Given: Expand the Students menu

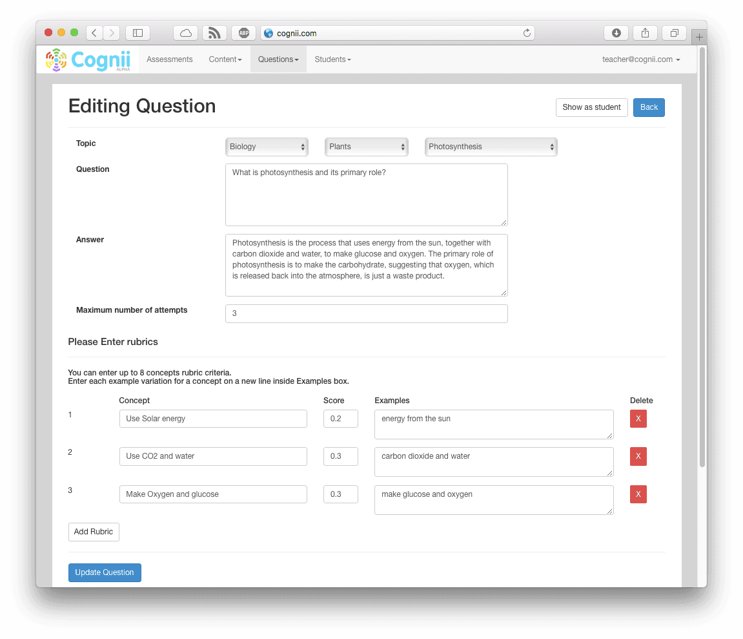Looking at the screenshot, I should tap(332, 59).
